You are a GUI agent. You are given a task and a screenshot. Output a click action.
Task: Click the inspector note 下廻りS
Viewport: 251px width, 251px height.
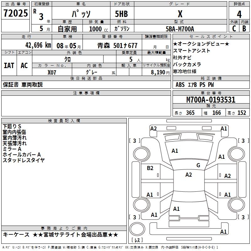coord(12,126)
